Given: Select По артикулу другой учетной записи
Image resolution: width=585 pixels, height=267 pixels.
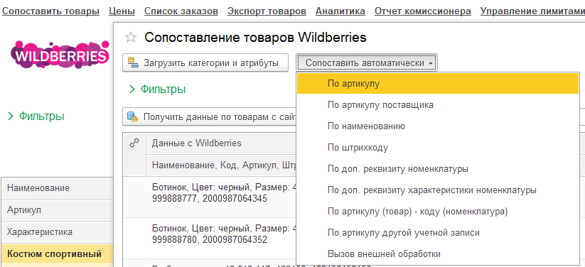Looking at the screenshot, I should pyautogui.click(x=438, y=233).
